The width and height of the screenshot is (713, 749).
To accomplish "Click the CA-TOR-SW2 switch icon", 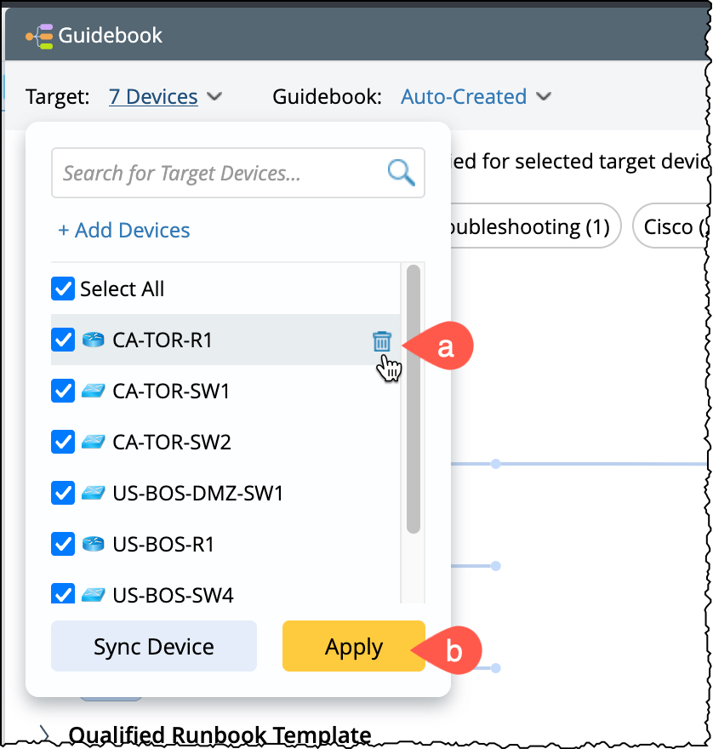I will click(x=93, y=443).
